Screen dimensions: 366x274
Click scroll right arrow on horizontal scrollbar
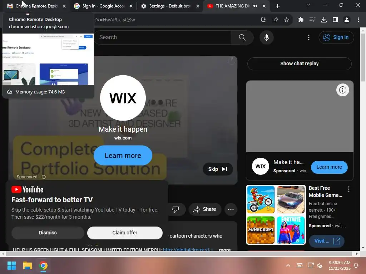[357, 254]
